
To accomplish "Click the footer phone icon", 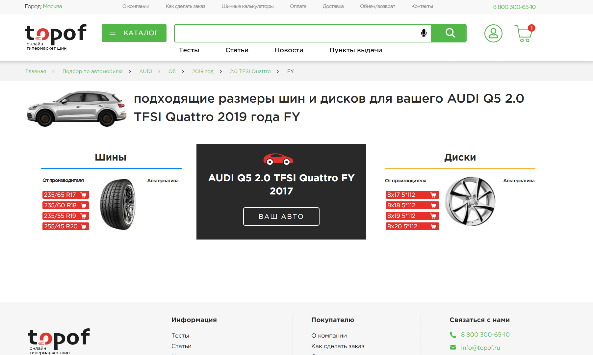I will point(453,335).
